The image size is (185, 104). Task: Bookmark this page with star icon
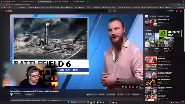click(x=171, y=5)
